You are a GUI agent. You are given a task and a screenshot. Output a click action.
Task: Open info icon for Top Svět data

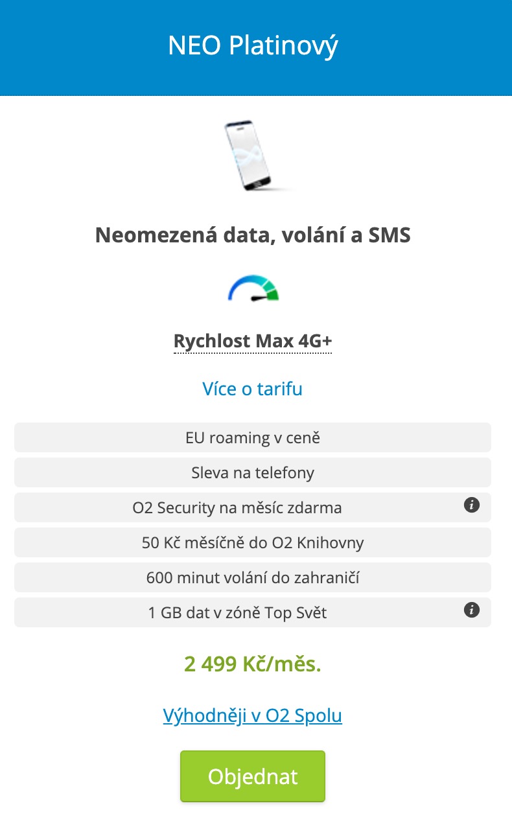click(472, 610)
